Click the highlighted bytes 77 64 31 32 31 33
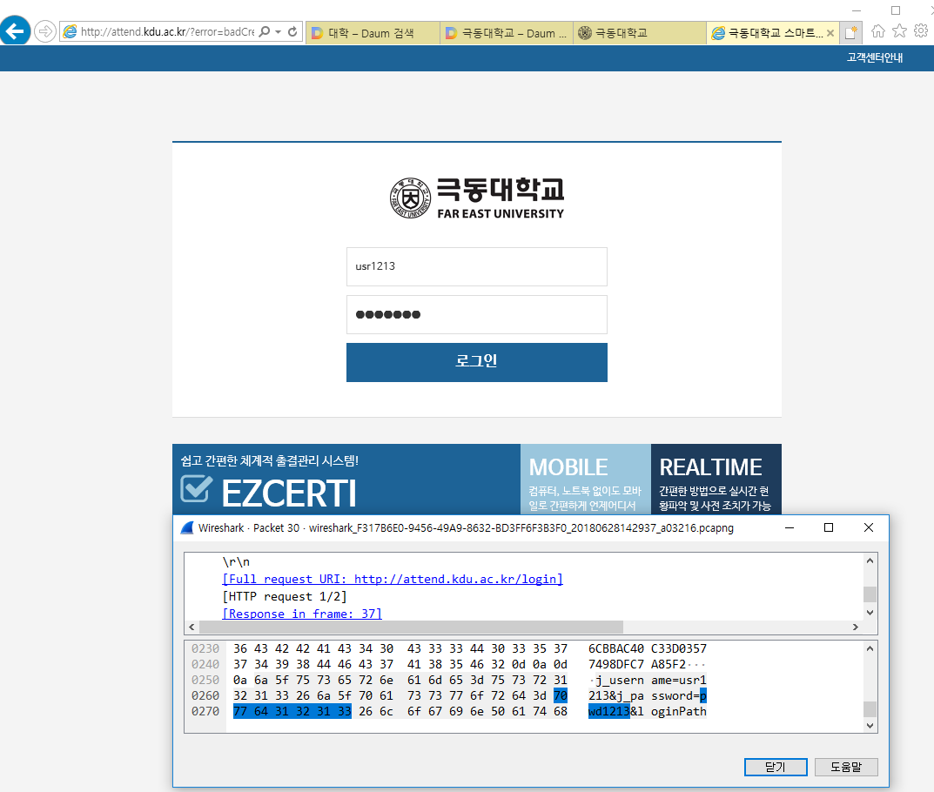 292,712
